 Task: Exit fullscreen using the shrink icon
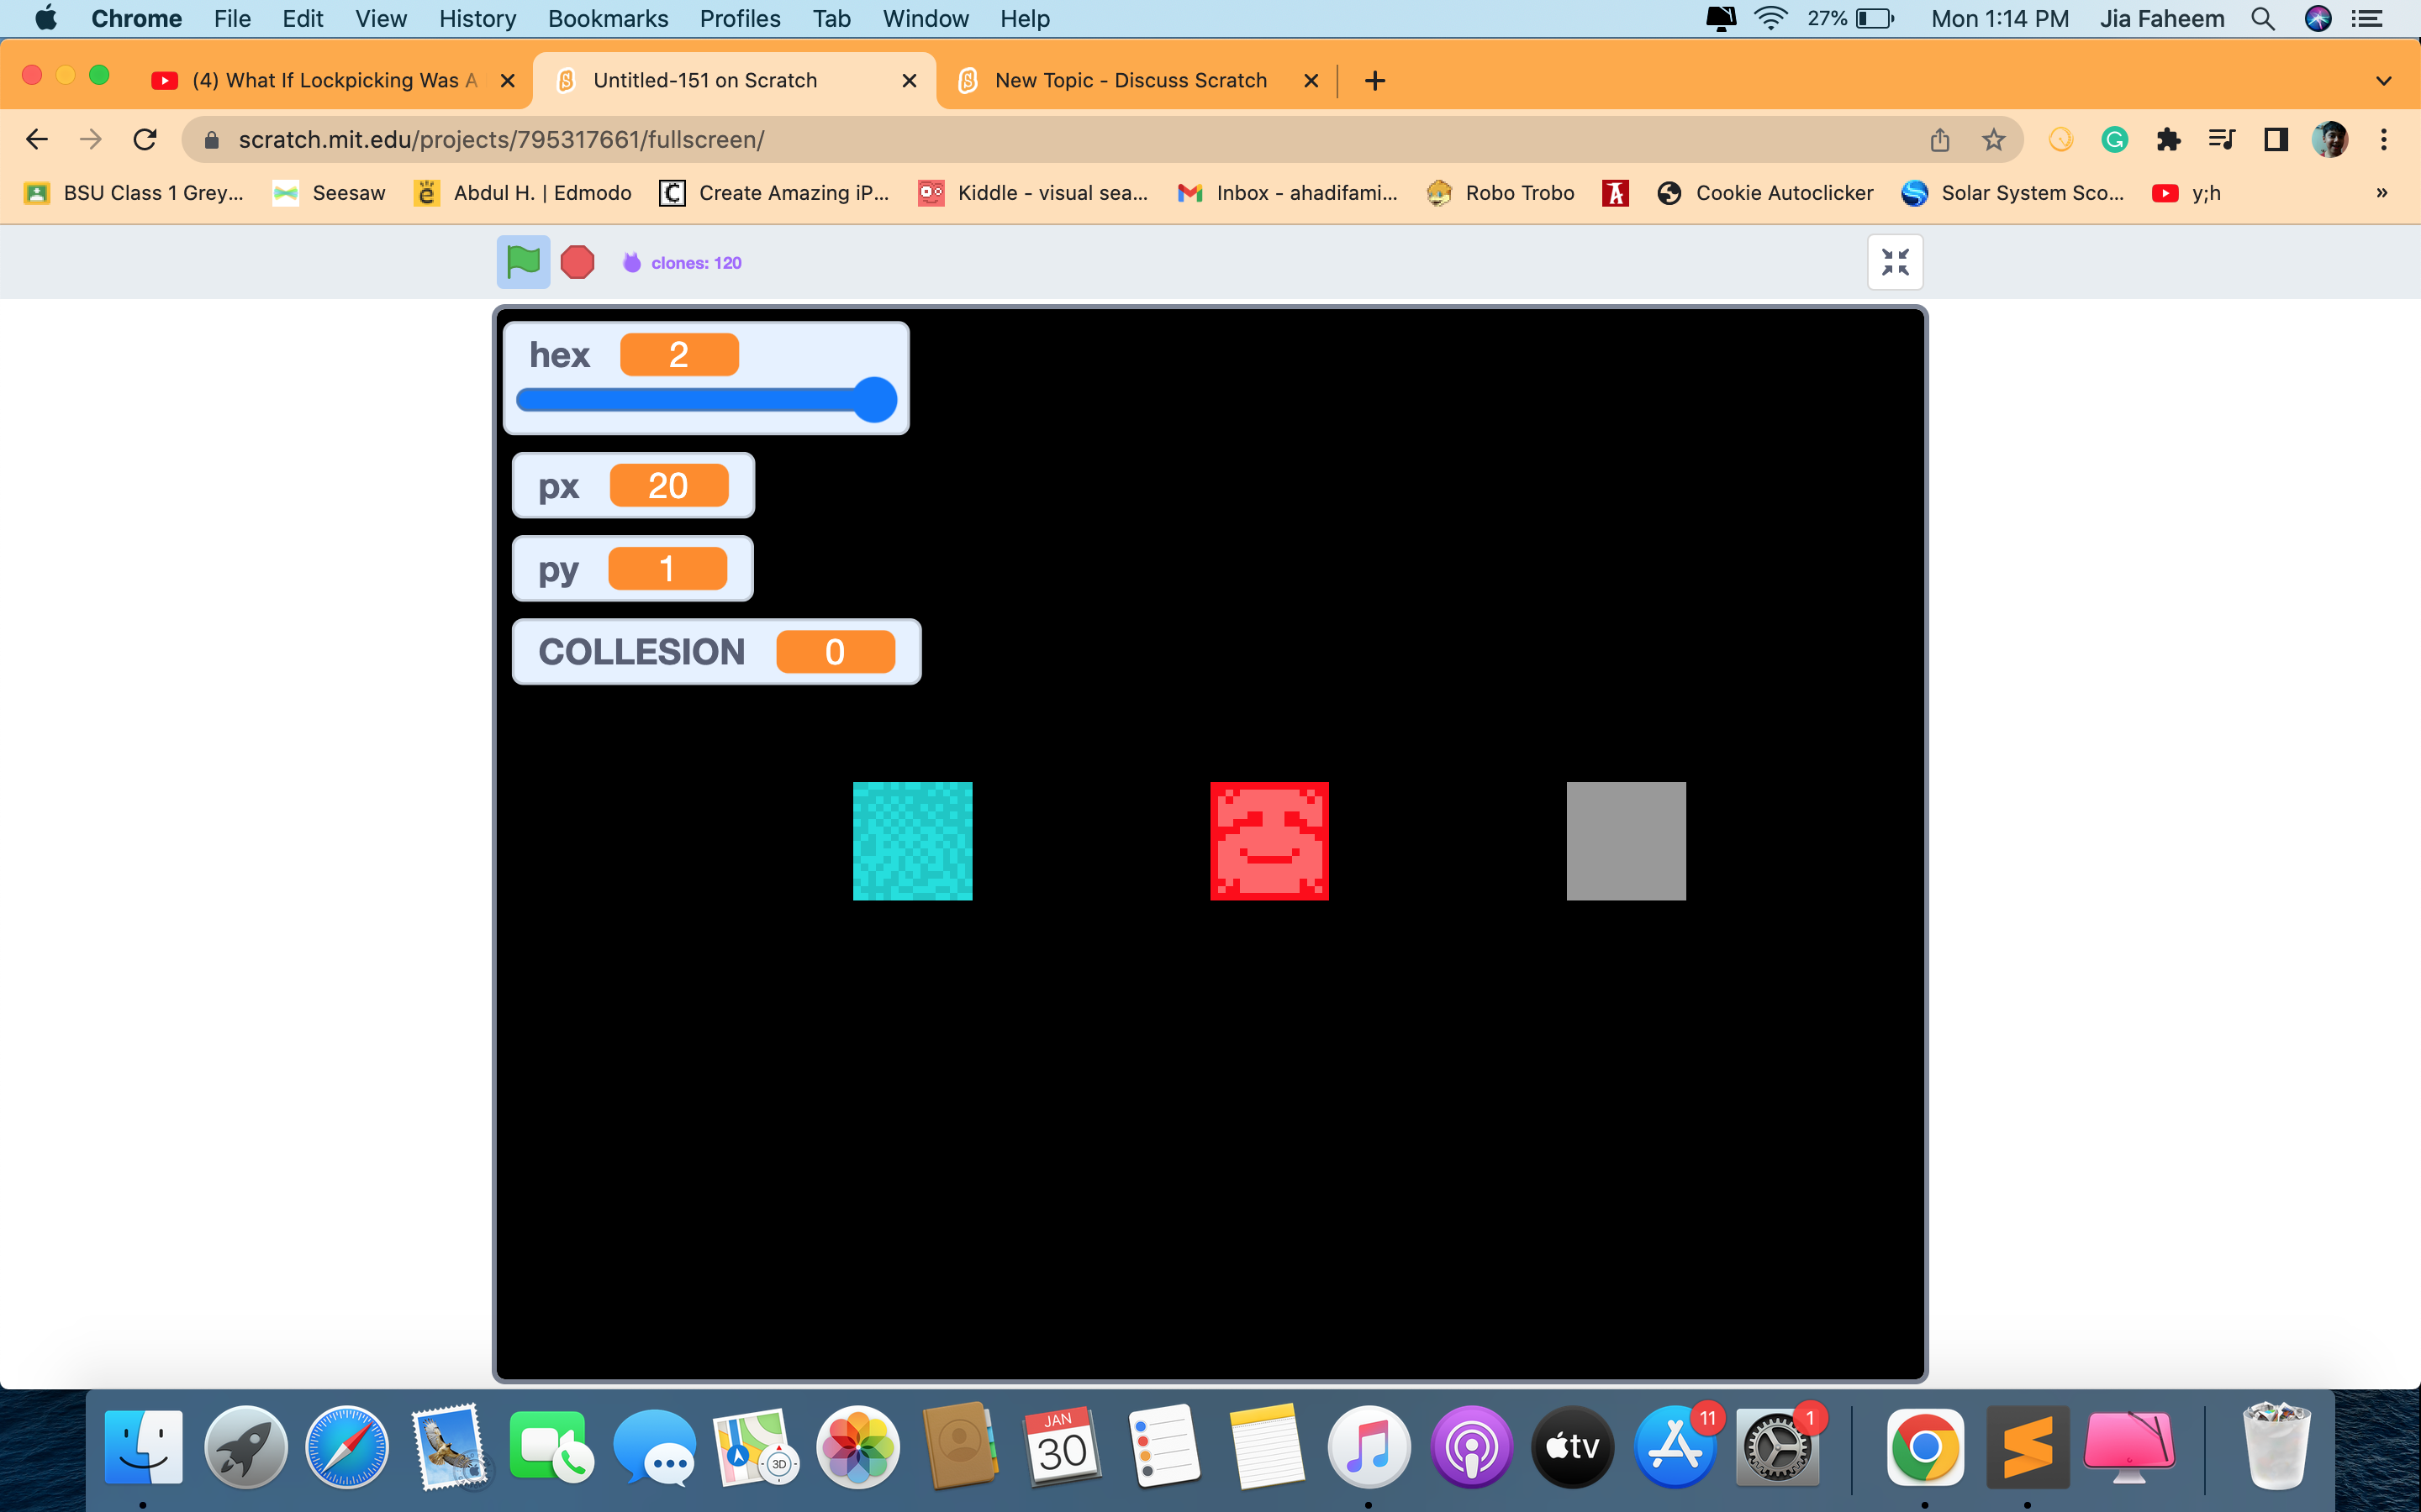coord(1894,261)
